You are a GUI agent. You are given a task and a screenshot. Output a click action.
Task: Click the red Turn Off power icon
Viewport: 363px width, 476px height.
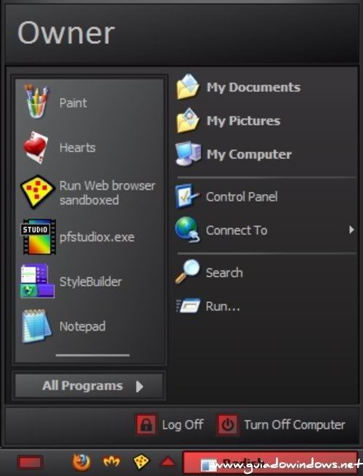227,424
